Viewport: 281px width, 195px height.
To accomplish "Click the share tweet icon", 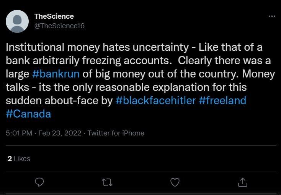I will click(x=242, y=183).
